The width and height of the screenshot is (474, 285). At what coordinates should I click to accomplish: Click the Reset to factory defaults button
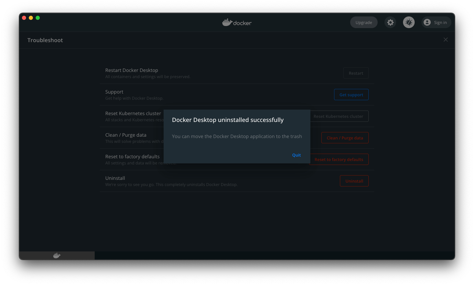pos(339,159)
